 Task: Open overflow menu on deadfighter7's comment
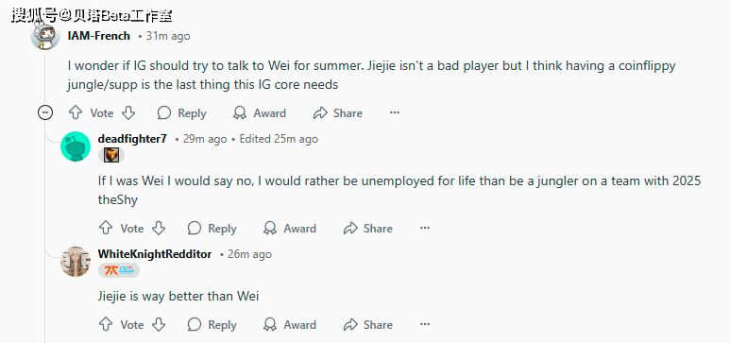[x=425, y=228]
